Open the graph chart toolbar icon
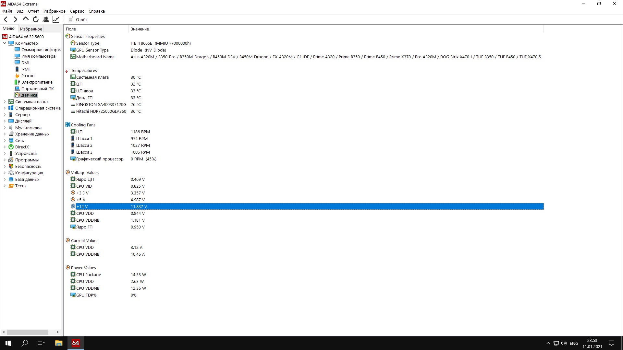623x350 pixels. [x=56, y=19]
